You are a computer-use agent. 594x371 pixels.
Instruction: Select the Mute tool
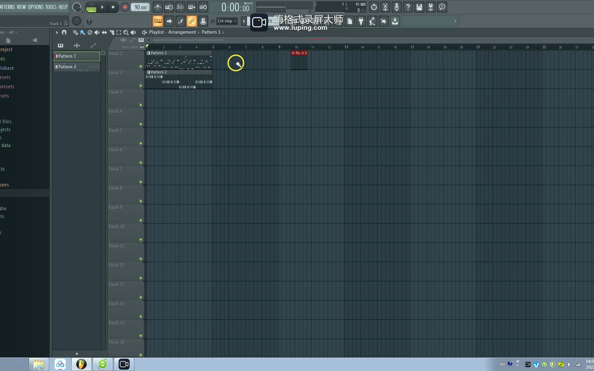tap(97, 32)
